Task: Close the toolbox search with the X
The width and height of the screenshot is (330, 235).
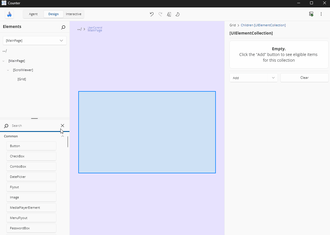Action: click(62, 125)
